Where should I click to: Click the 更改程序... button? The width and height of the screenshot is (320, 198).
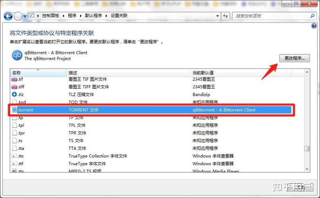[295, 58]
